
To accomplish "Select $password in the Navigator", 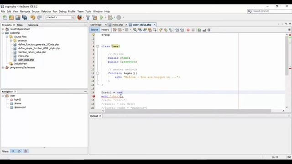I will pos(20,108).
